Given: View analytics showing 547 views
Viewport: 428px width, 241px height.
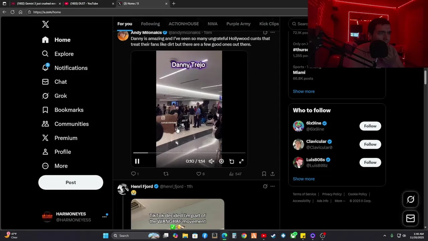Looking at the screenshot, I should (x=235, y=174).
